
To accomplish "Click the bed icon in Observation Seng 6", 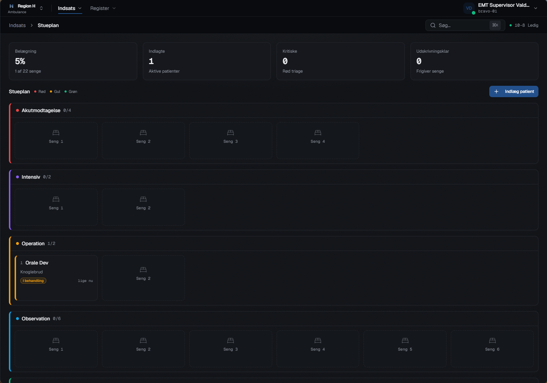I will click(x=492, y=341).
